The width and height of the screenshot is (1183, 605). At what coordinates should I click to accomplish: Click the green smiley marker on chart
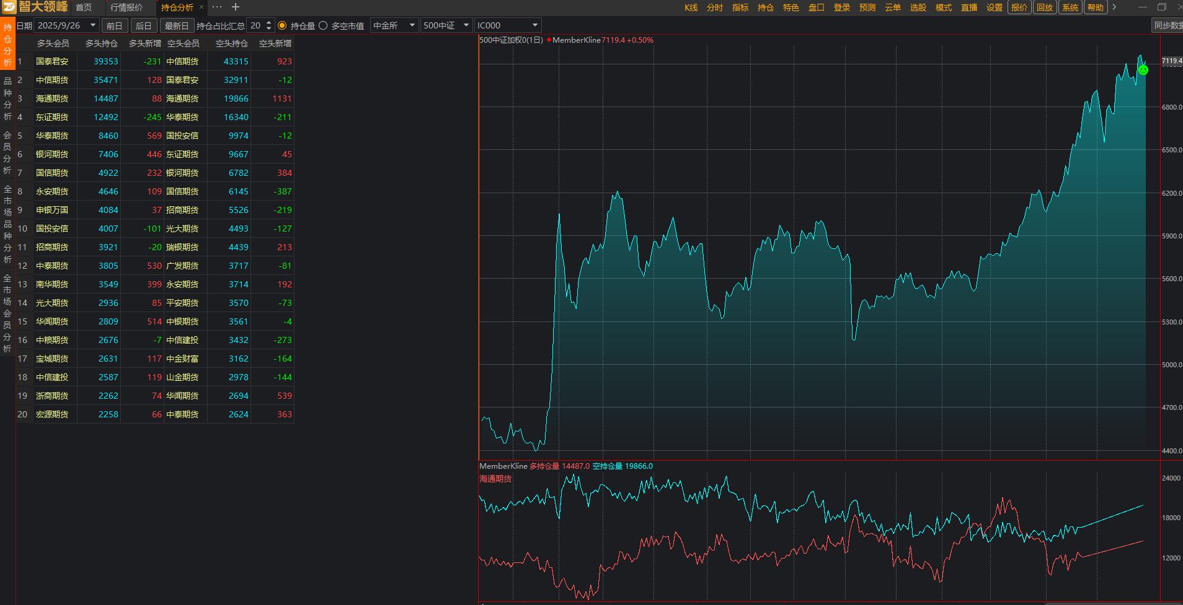pyautogui.click(x=1143, y=70)
